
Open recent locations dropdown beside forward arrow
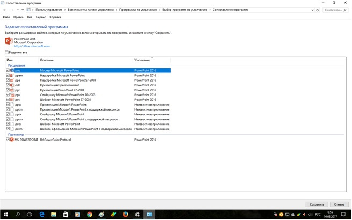pyautogui.click(x=18, y=10)
